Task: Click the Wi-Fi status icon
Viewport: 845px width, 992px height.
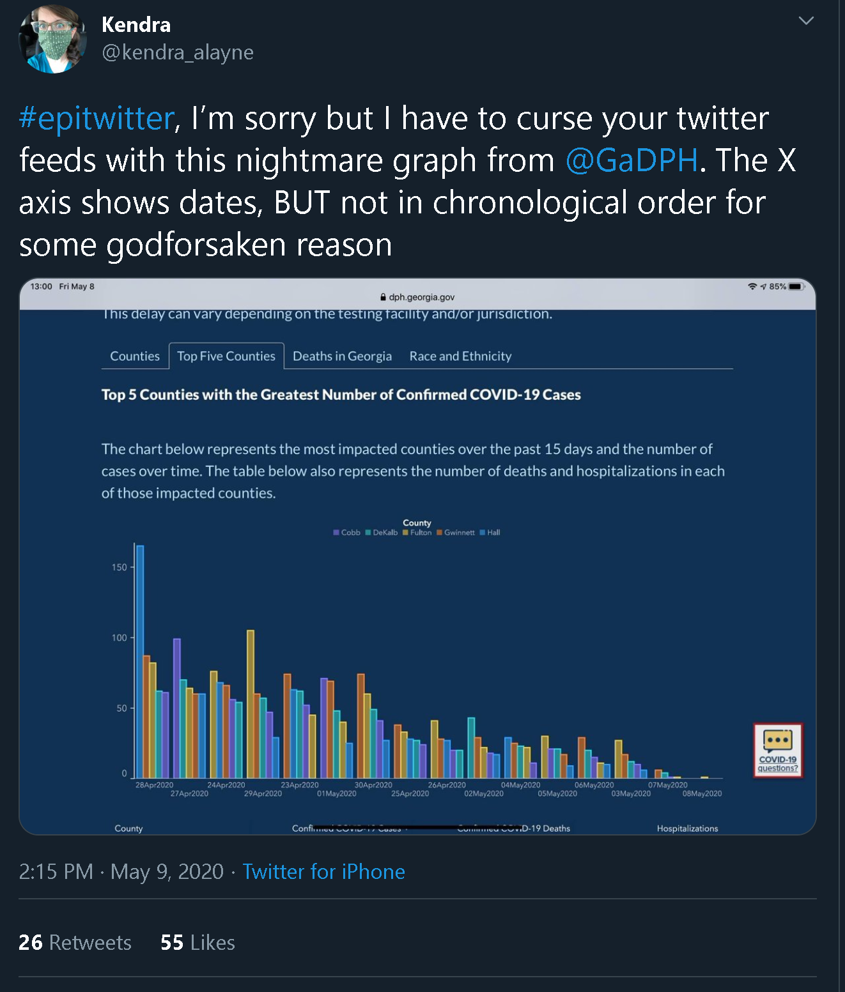Action: [x=752, y=287]
